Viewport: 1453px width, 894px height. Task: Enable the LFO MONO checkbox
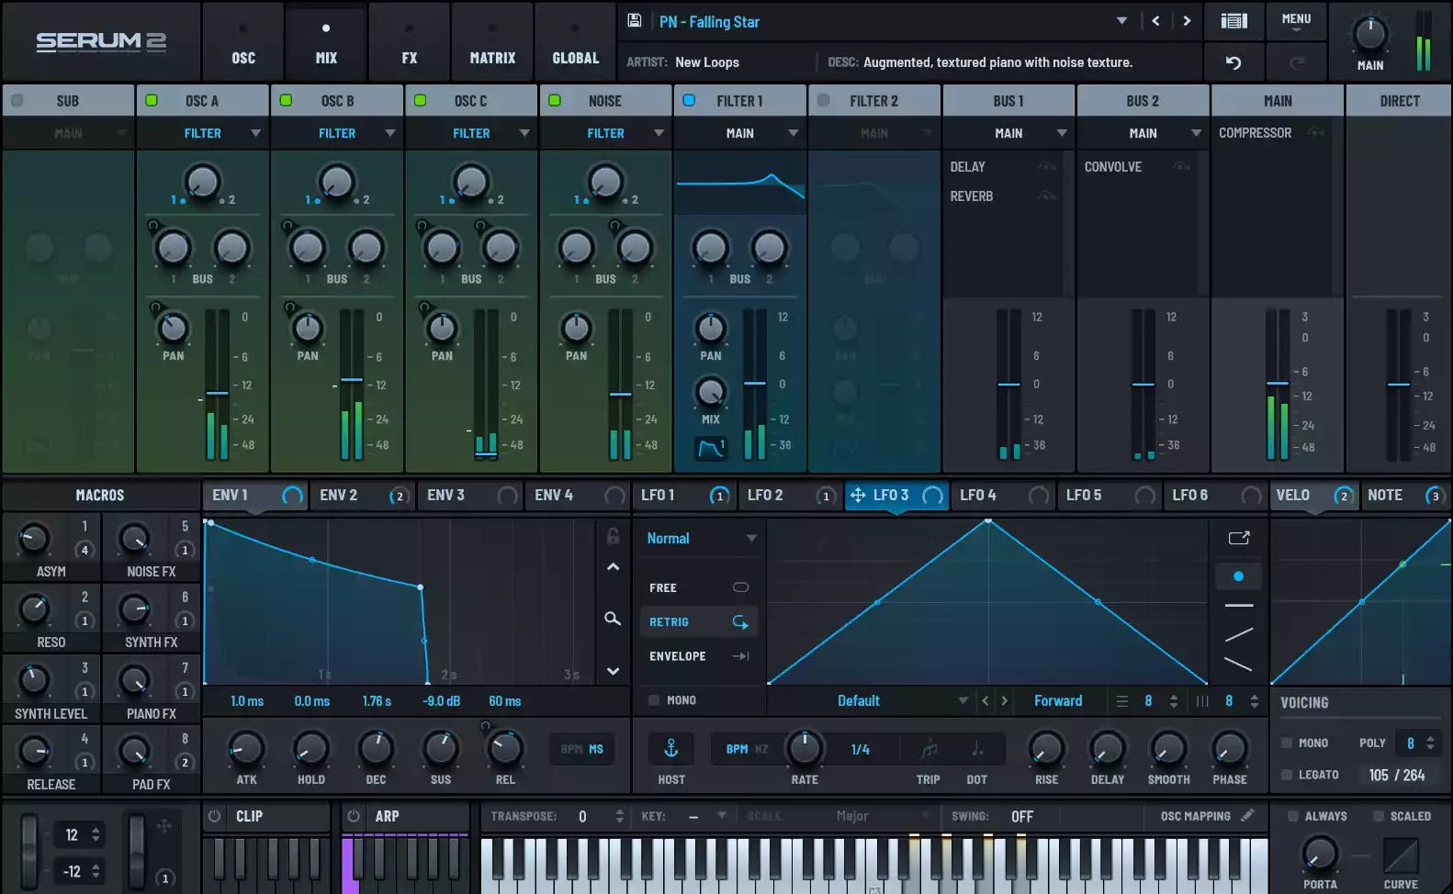654,700
